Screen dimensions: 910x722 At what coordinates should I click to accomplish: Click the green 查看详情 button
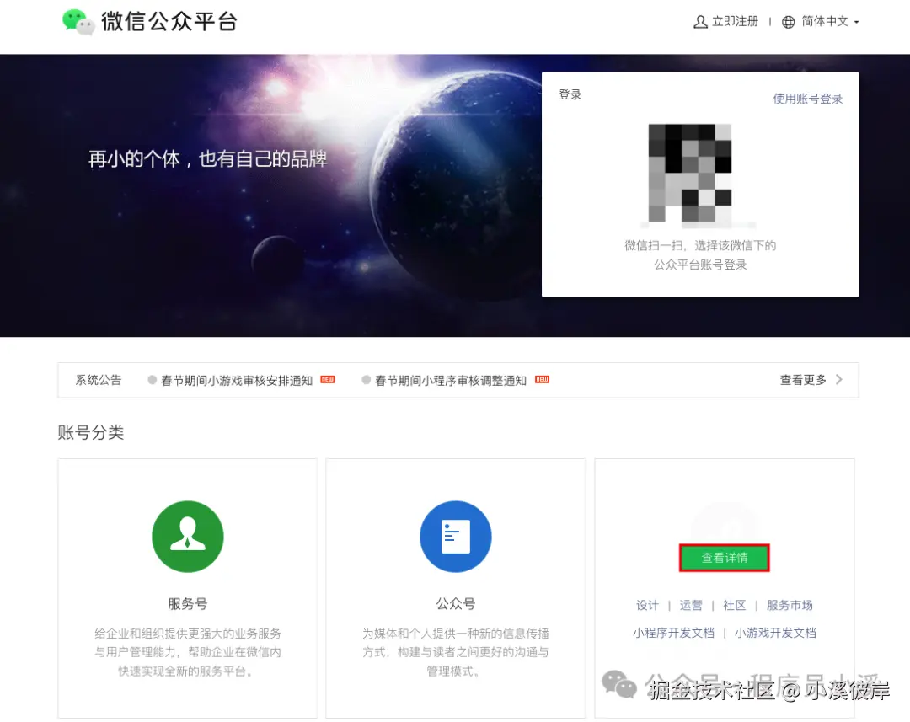pos(724,557)
